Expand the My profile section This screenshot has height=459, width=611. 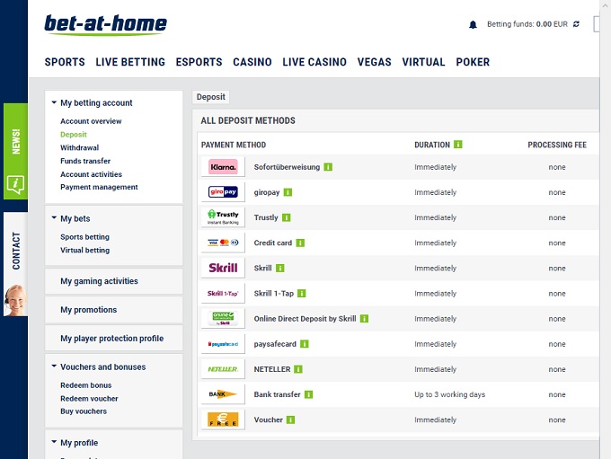(54, 443)
